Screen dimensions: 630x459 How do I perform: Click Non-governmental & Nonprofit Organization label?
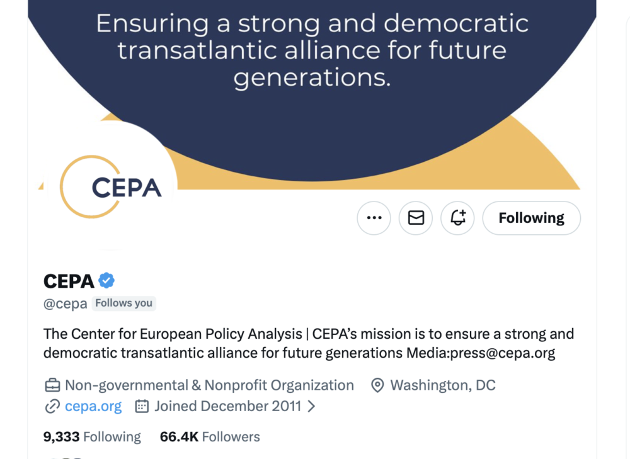tap(209, 385)
